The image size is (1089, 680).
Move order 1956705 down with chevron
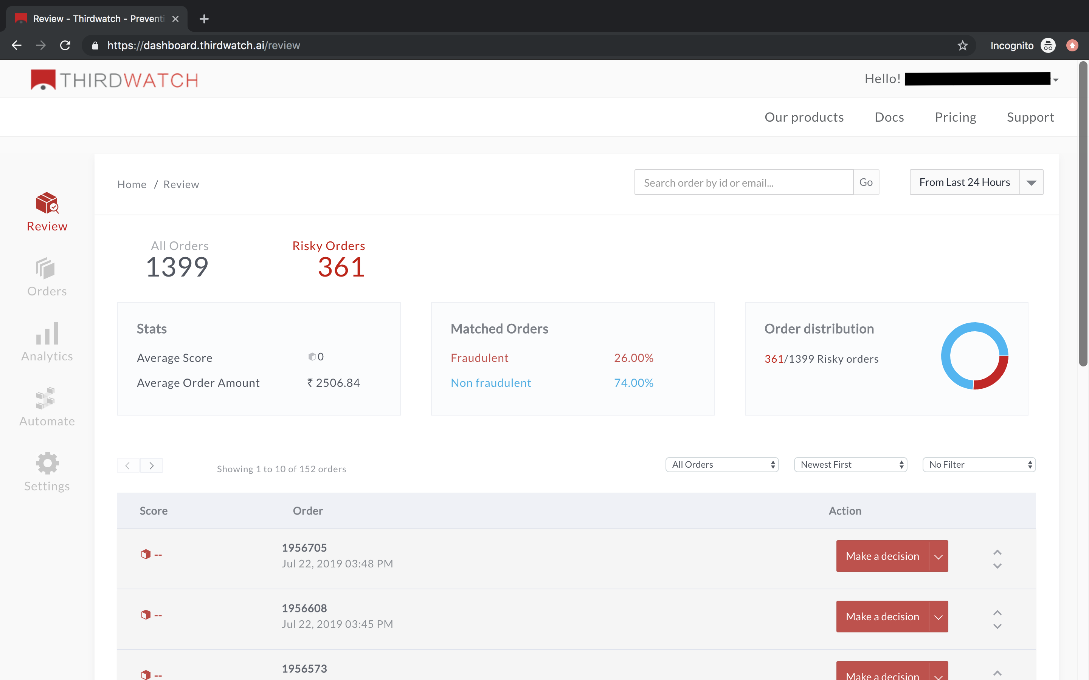(997, 566)
